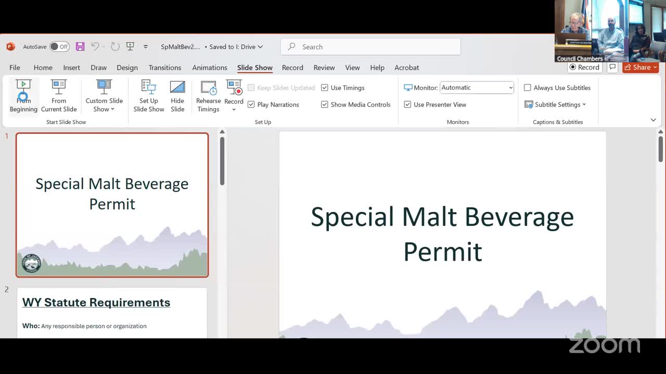Screen dimensions: 666x374
Task: Click the purple Save icon
Action: pos(80,47)
